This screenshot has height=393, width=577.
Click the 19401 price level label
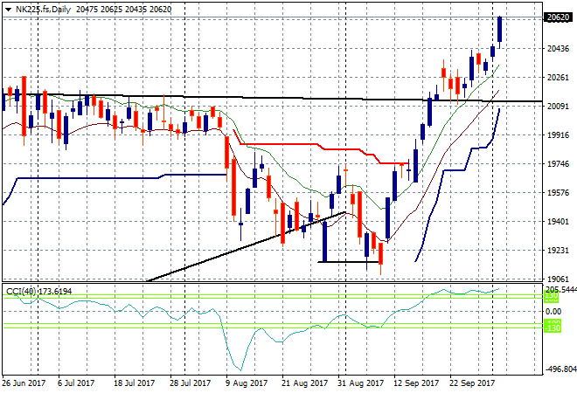(x=559, y=221)
